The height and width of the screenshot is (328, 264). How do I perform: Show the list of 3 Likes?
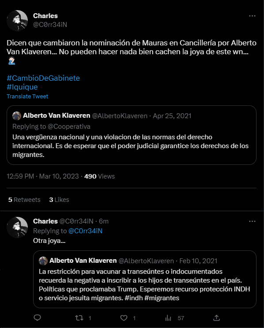point(59,200)
